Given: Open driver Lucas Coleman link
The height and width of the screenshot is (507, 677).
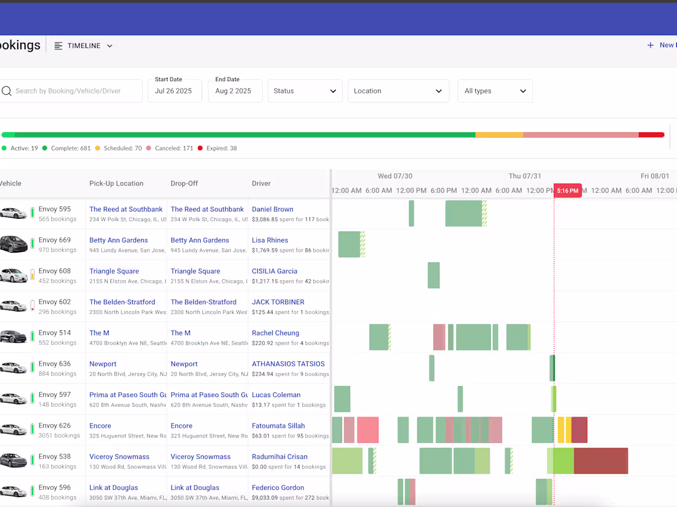Looking at the screenshot, I should click(x=276, y=395).
